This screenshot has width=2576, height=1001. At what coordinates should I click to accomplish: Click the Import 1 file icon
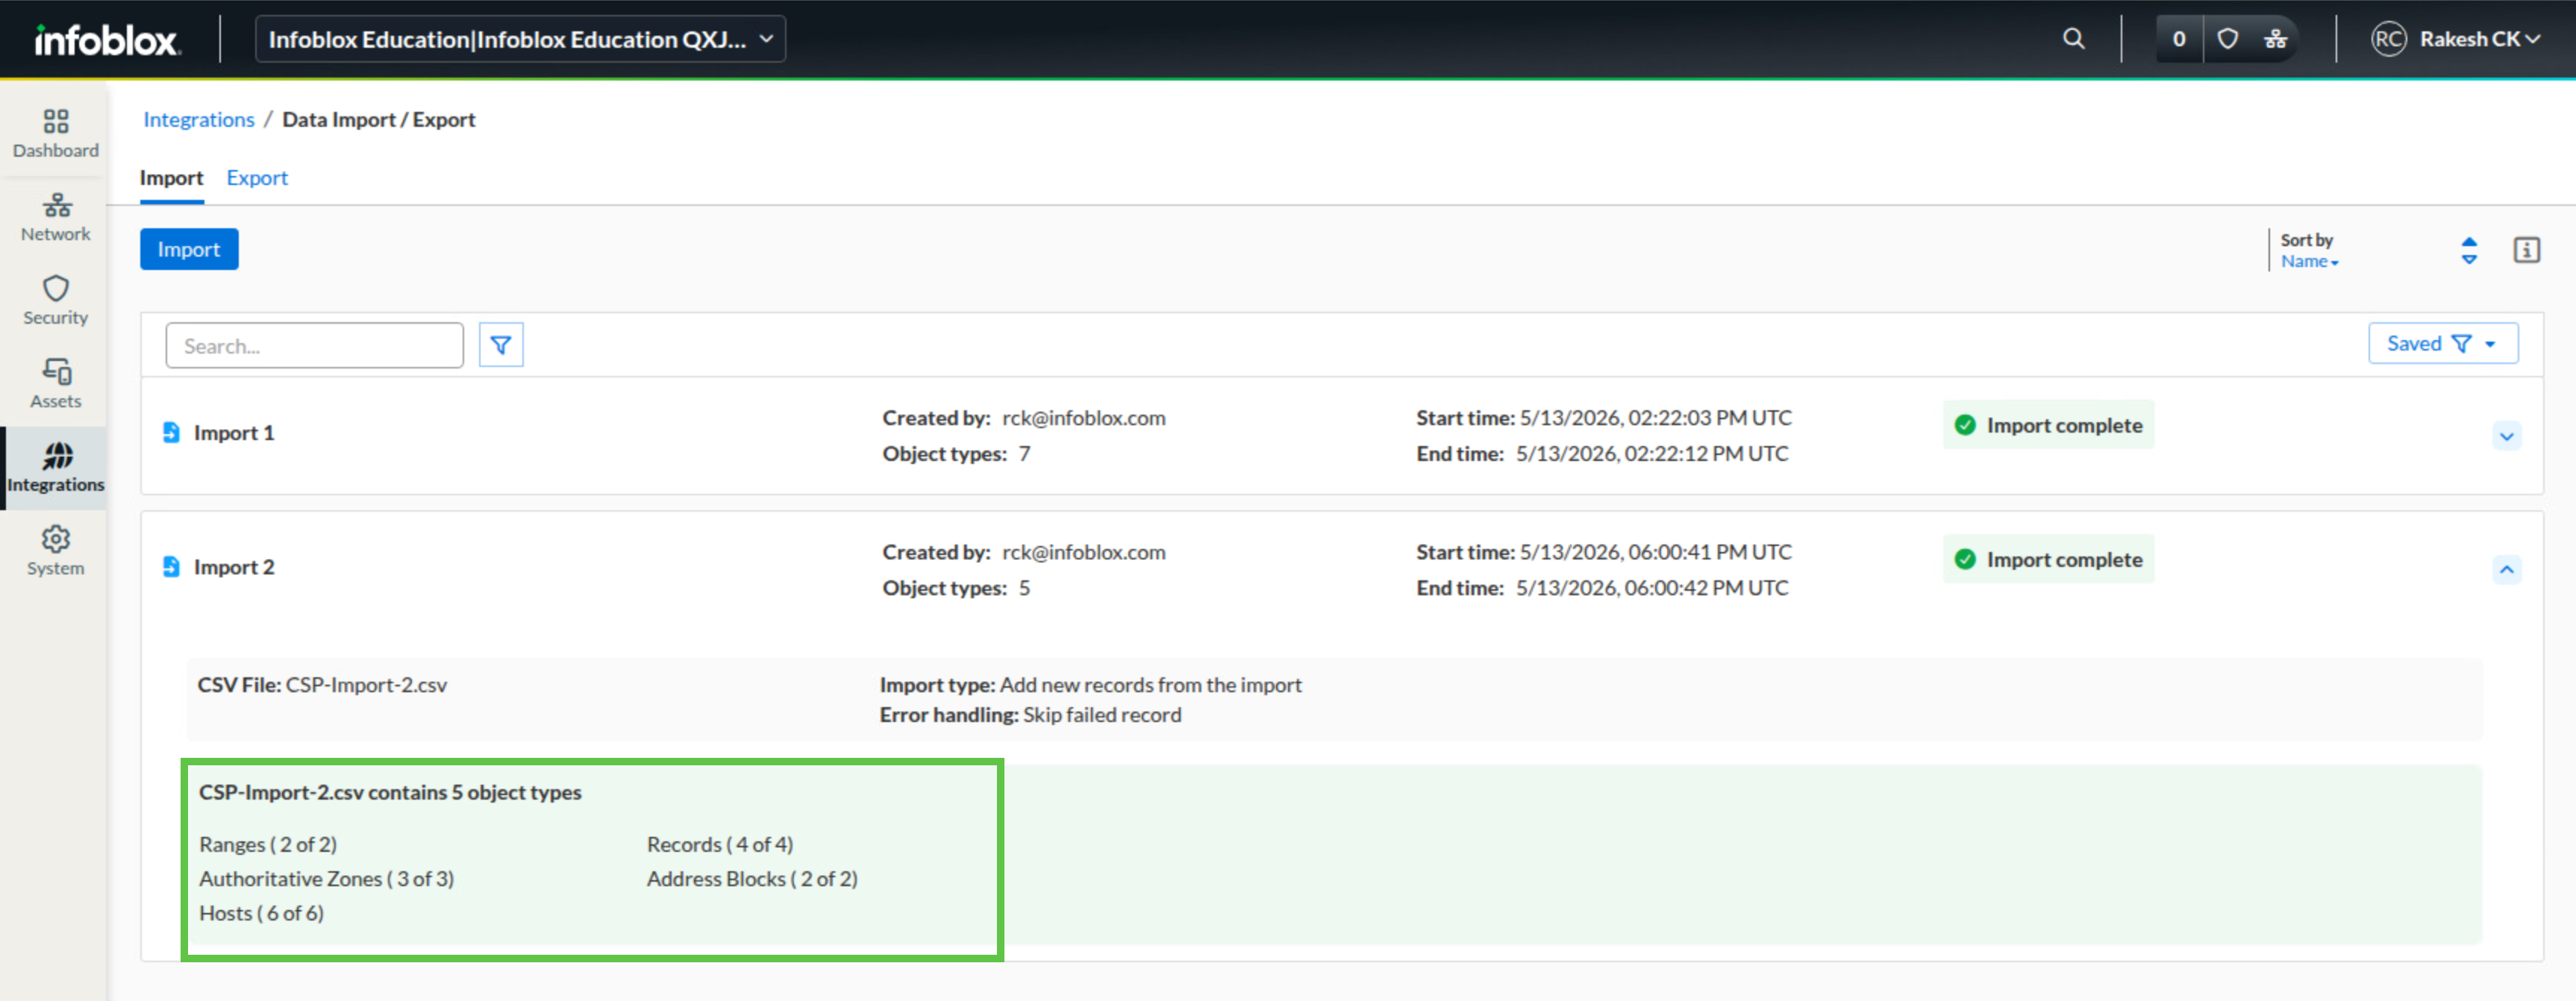(171, 432)
